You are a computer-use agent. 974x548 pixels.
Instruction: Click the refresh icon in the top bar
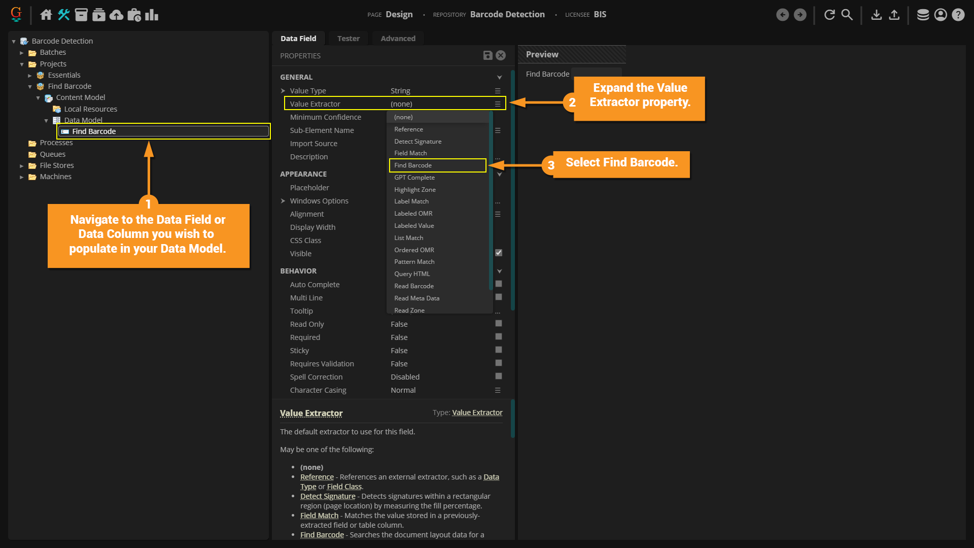coord(829,15)
